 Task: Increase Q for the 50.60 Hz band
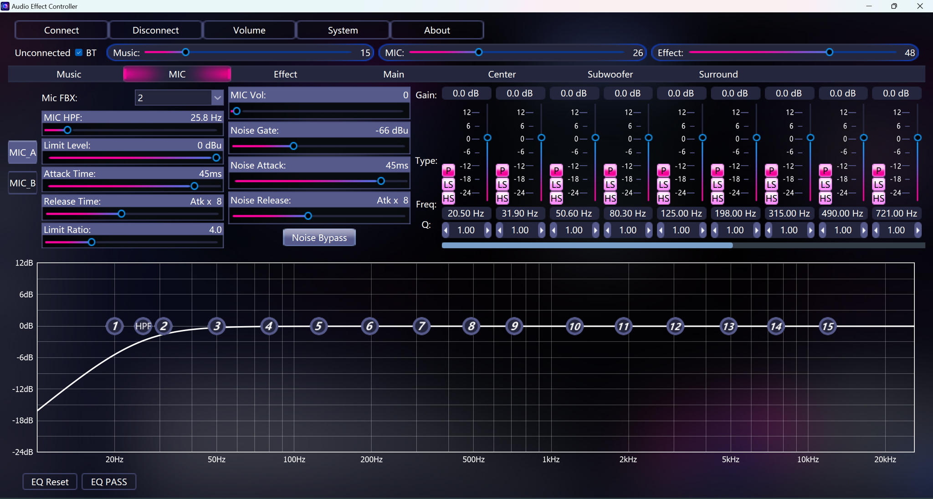595,231
